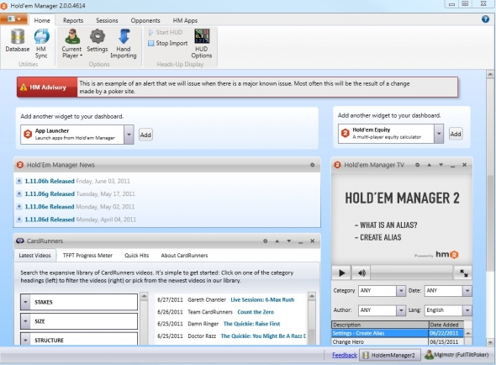Open the Hold'em Equity widget dropdown

[439, 134]
